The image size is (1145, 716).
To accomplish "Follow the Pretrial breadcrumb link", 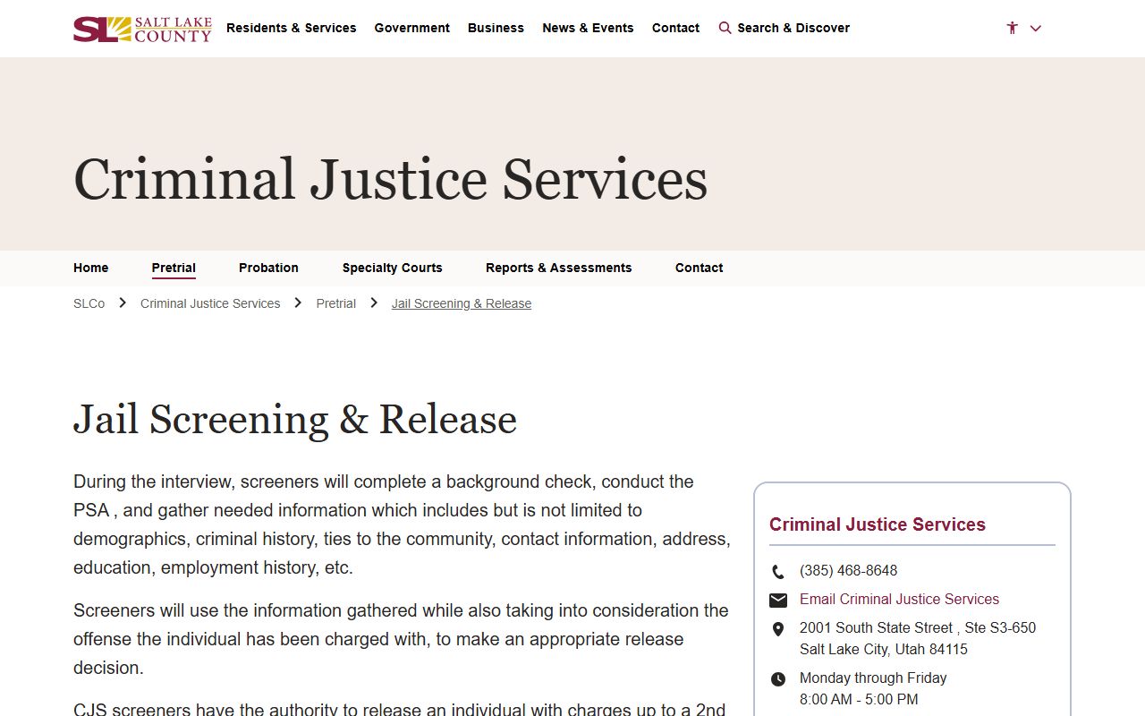I will (x=336, y=303).
